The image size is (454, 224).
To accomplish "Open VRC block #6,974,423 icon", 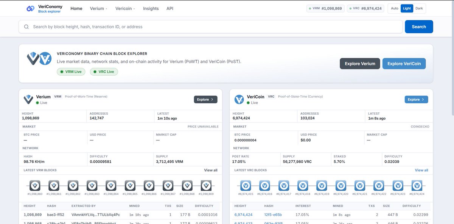I will [x=398, y=185].
